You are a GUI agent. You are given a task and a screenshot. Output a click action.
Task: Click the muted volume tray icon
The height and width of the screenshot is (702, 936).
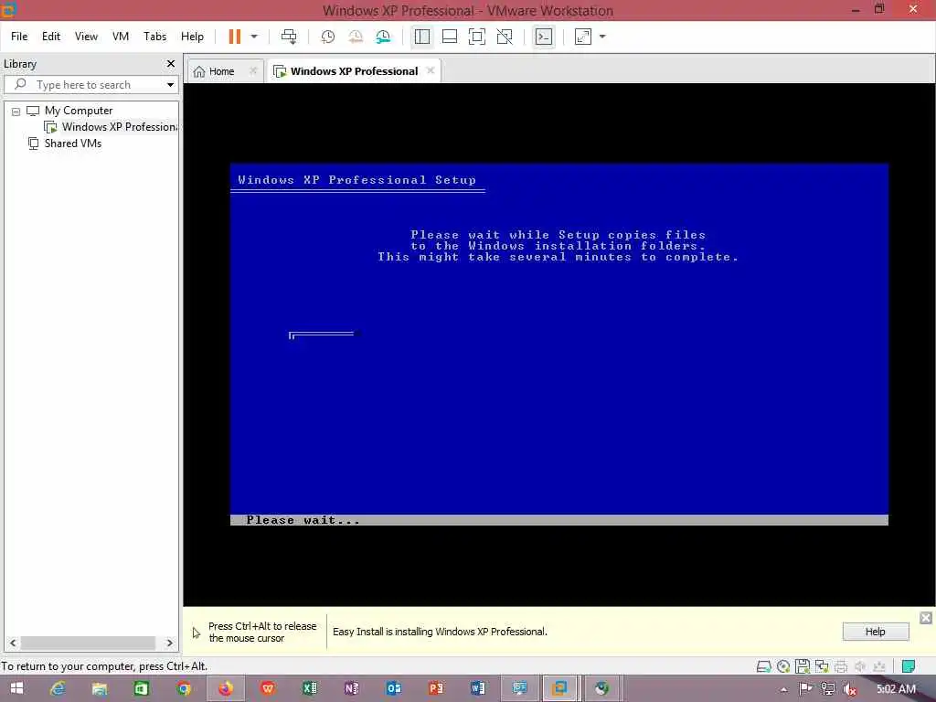pyautogui.click(x=850, y=689)
